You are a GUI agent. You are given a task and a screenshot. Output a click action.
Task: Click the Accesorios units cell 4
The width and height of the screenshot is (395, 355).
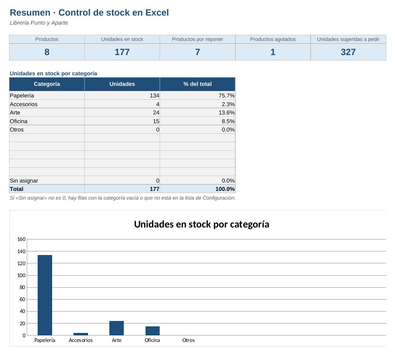(x=122, y=104)
